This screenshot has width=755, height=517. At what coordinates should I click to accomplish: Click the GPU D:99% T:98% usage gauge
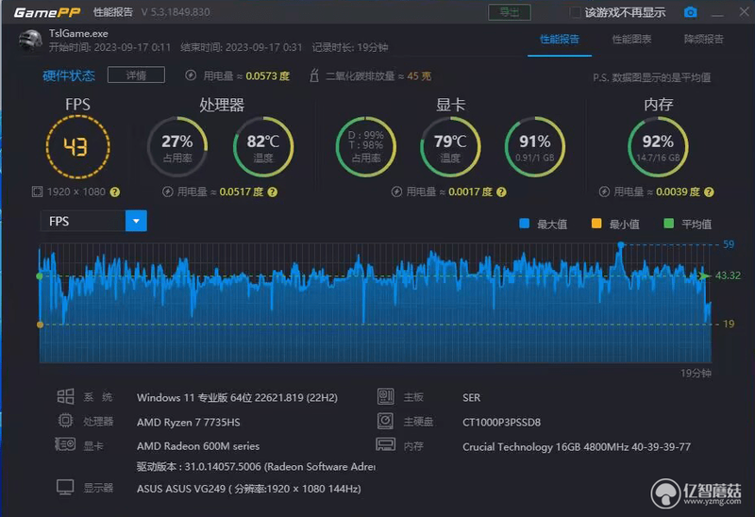coord(366,147)
